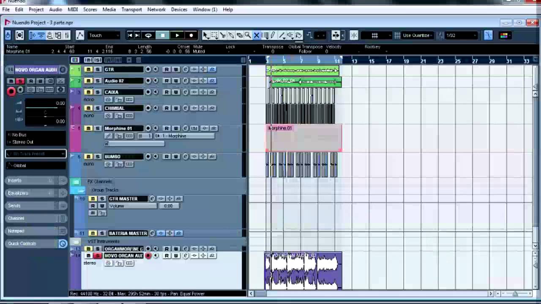The image size is (541, 304).
Task: Solo the BUMBO track
Action: (x=98, y=157)
